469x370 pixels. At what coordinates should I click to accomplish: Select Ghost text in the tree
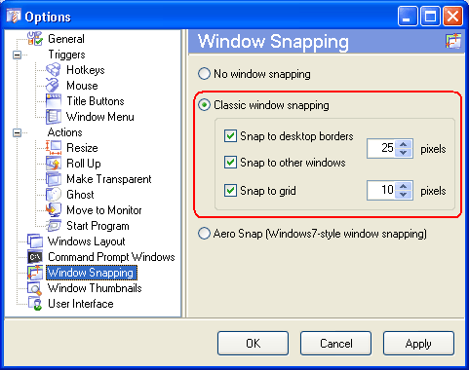(x=80, y=195)
